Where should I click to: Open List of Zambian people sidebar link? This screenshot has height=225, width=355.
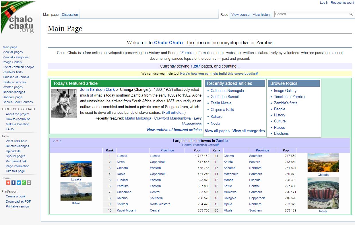point(18,67)
